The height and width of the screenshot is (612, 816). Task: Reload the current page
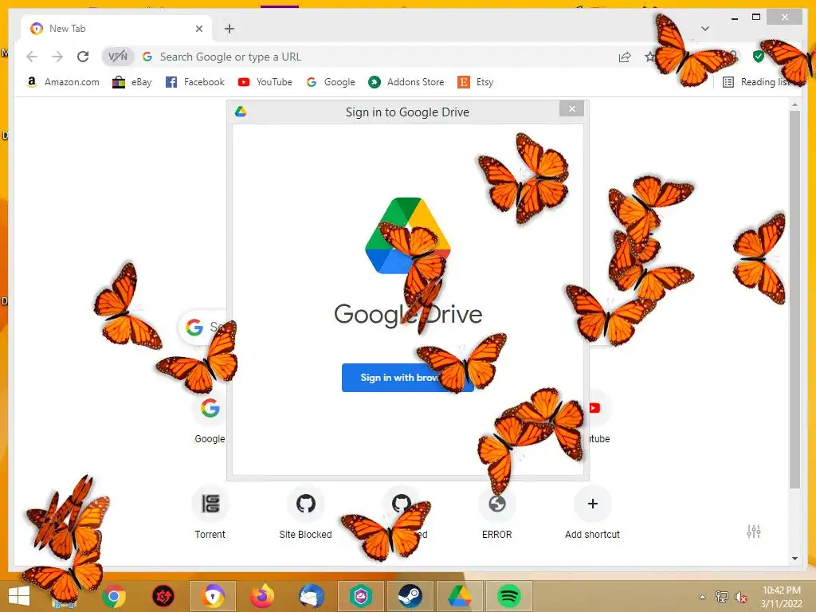[x=83, y=57]
